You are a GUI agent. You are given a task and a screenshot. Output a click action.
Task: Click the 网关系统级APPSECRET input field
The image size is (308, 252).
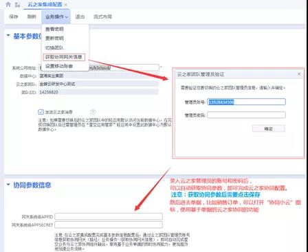109,225
